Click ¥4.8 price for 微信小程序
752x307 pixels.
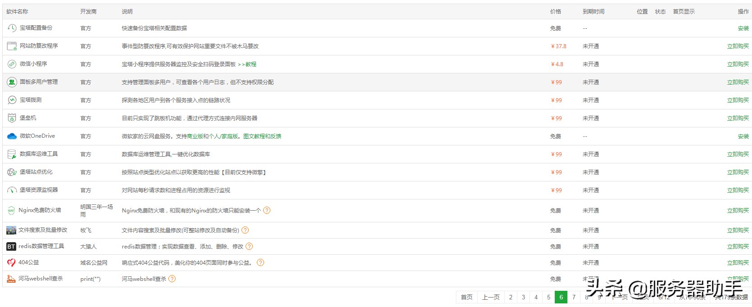(x=557, y=64)
